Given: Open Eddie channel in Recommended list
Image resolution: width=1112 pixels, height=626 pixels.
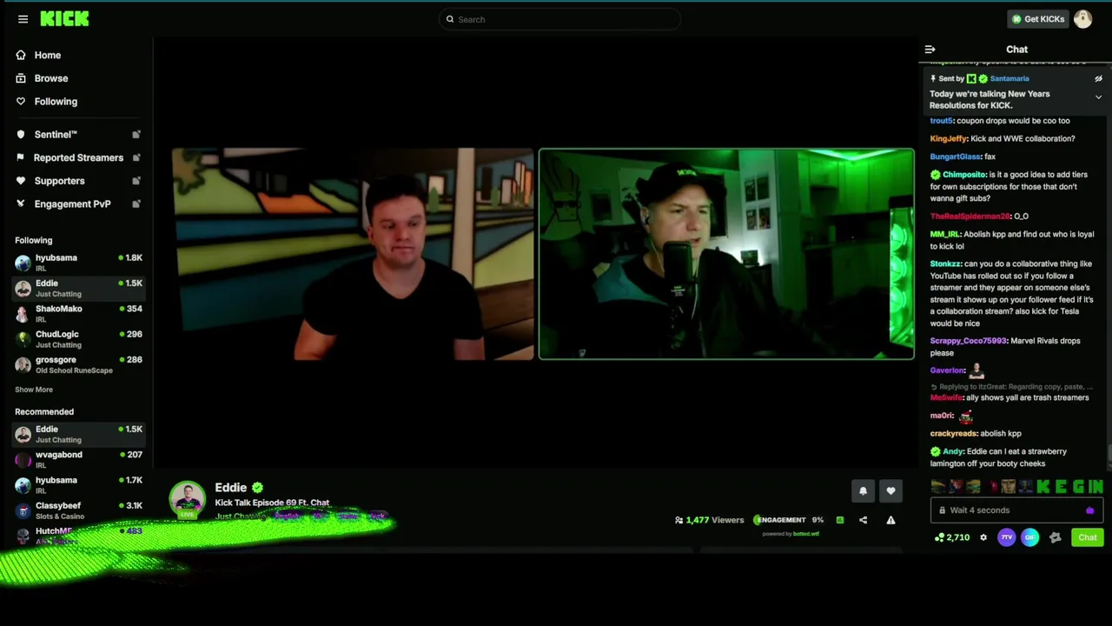Looking at the screenshot, I should pyautogui.click(x=79, y=434).
